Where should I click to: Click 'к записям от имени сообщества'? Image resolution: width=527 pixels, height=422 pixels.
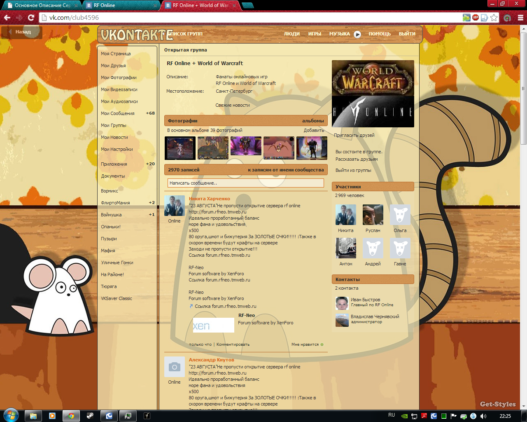click(286, 170)
